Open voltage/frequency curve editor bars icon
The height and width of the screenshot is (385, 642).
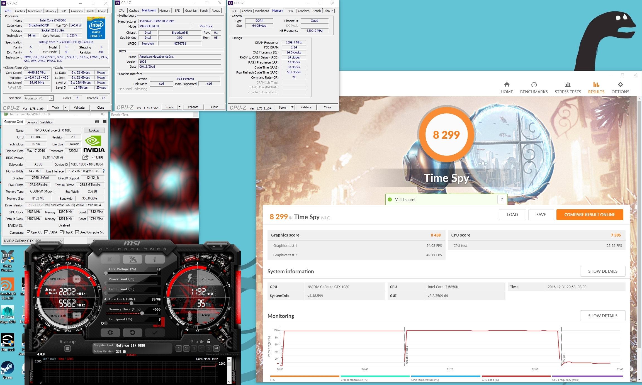pyautogui.click(x=105, y=299)
